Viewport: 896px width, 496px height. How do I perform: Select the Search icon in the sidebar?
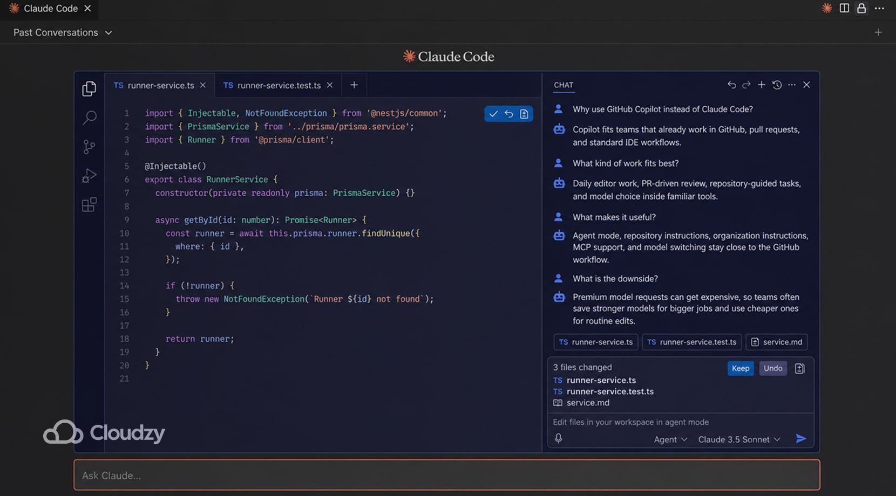pyautogui.click(x=89, y=118)
